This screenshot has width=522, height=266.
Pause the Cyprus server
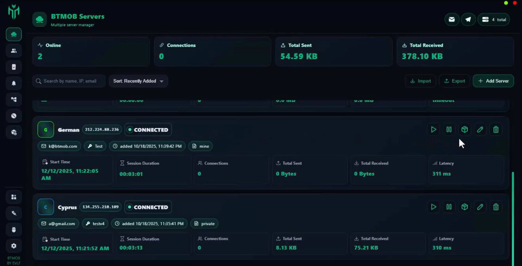coord(449,207)
